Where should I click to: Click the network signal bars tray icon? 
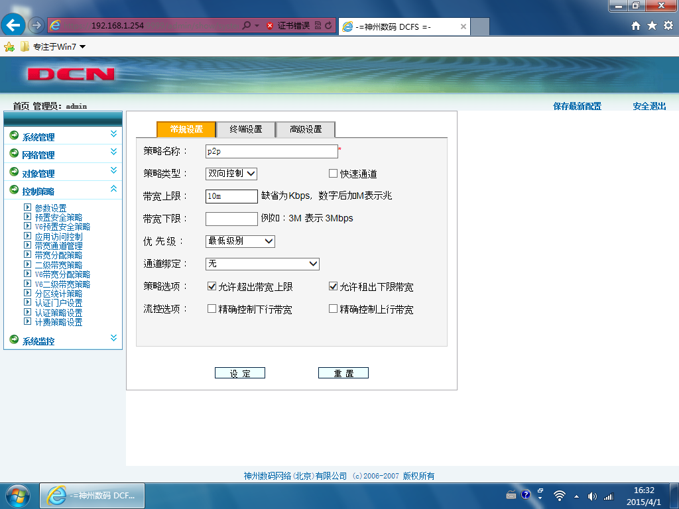(x=609, y=496)
